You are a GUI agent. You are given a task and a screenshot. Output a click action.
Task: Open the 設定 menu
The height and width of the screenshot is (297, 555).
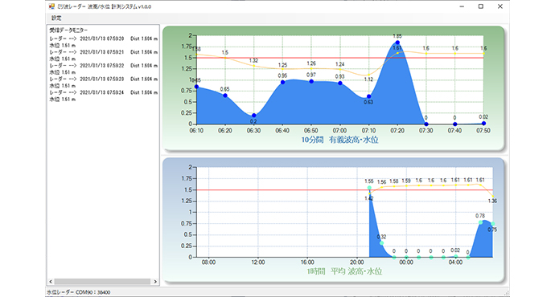[x=56, y=18]
